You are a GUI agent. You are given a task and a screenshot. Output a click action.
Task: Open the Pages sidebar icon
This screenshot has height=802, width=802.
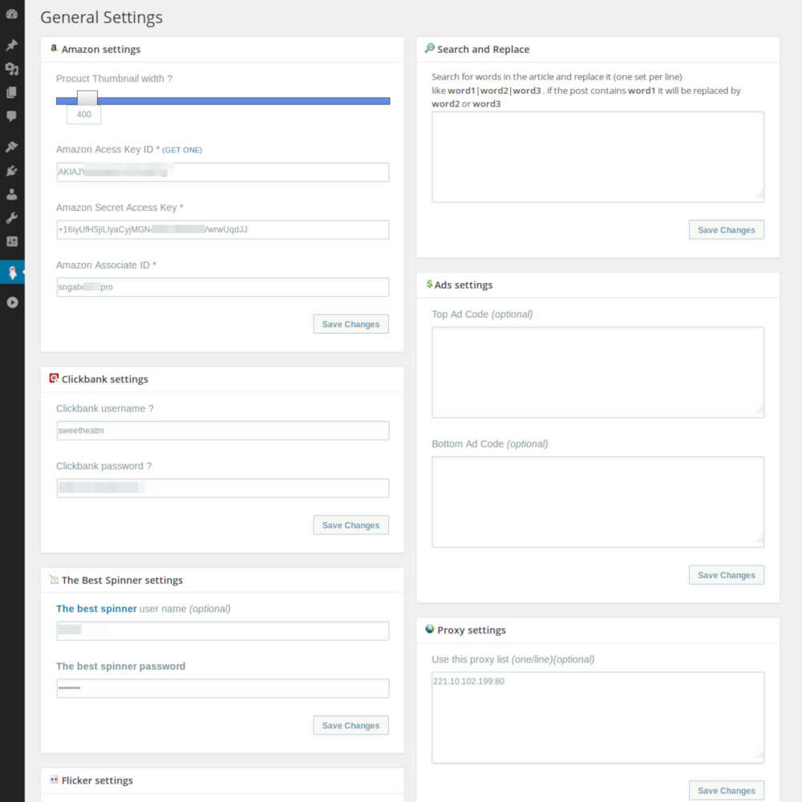12,93
